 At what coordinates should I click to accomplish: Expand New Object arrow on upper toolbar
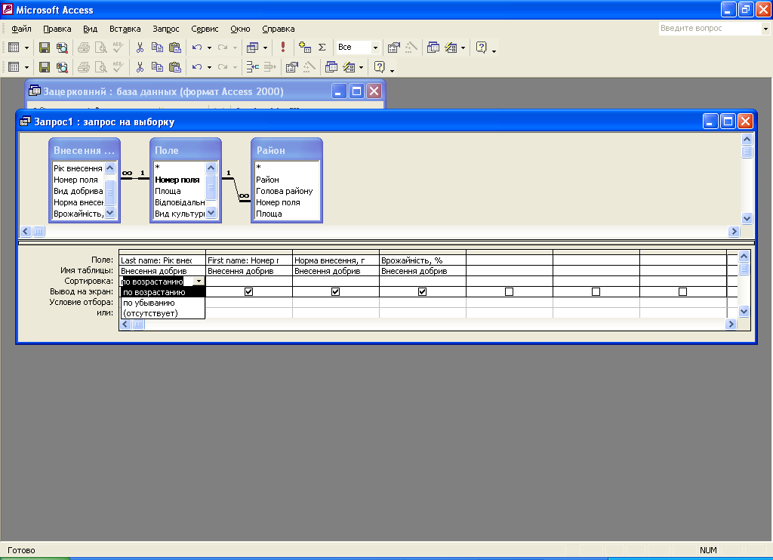click(463, 48)
